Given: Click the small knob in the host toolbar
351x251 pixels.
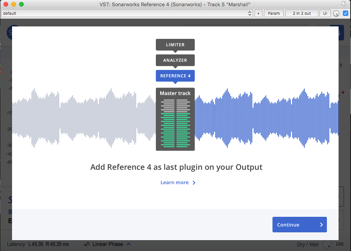Looking at the screenshot, I should (336, 14).
